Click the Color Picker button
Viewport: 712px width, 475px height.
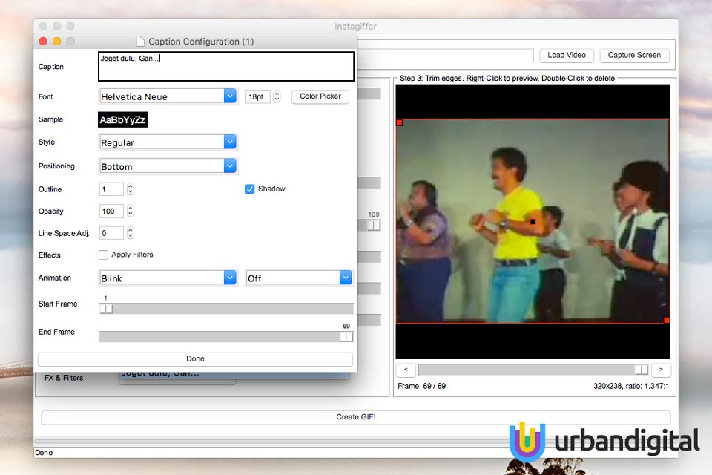pyautogui.click(x=320, y=96)
